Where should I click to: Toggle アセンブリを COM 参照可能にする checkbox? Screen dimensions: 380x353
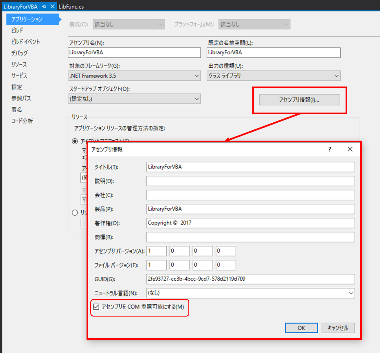coord(96,307)
